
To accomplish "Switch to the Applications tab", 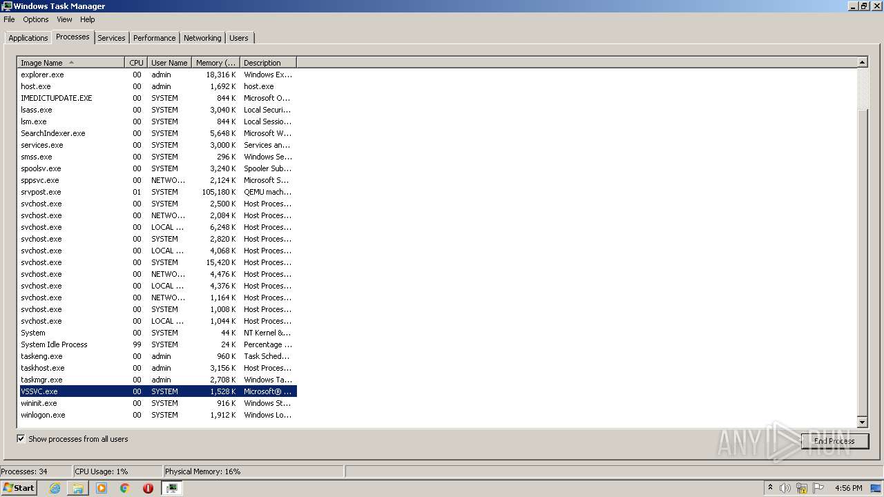I will (x=28, y=38).
